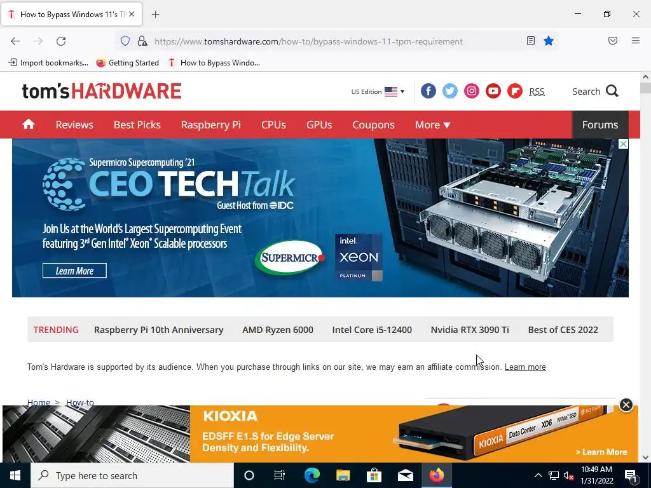Click the Firefox taskbar icon
The image size is (651, 488).
coord(436,475)
